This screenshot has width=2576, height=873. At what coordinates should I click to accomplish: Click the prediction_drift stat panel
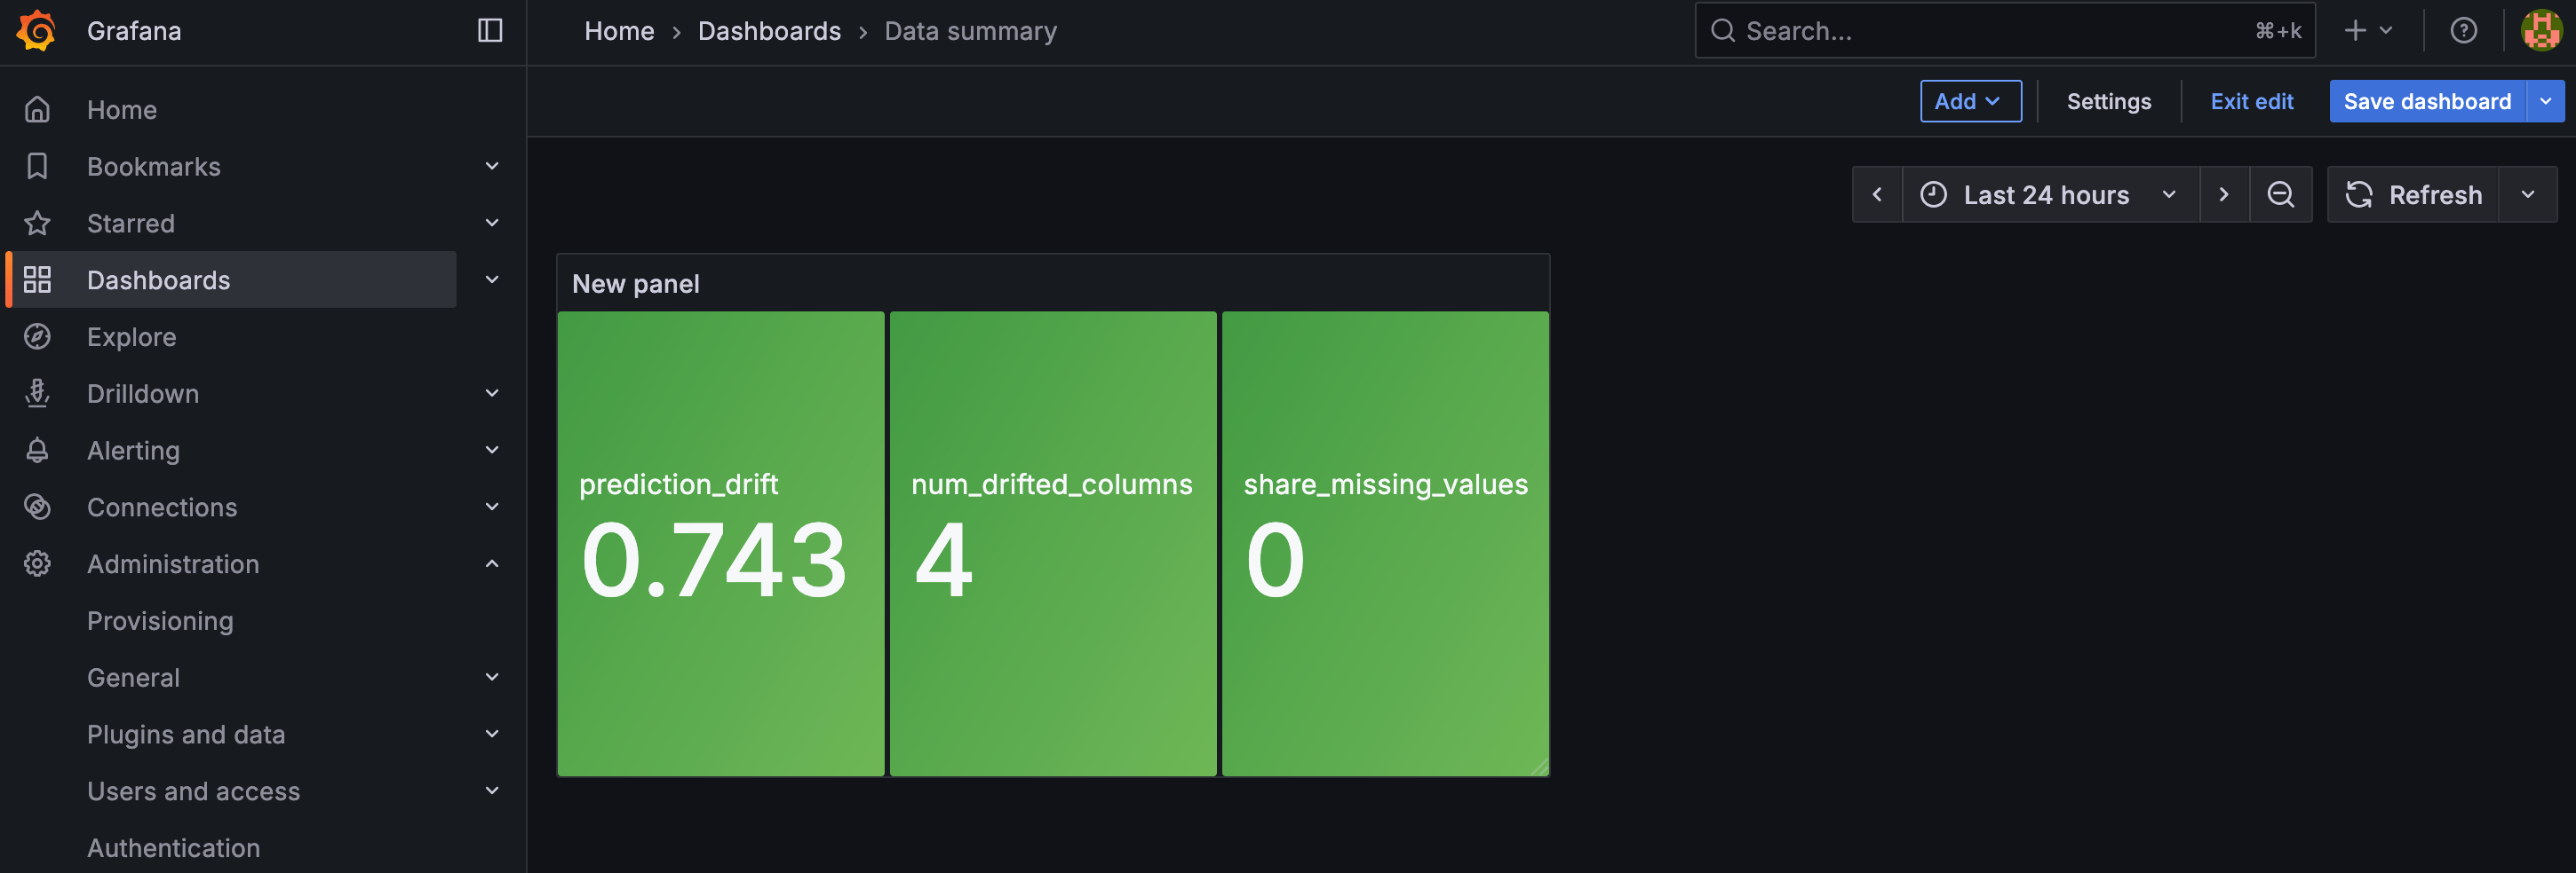coord(721,543)
